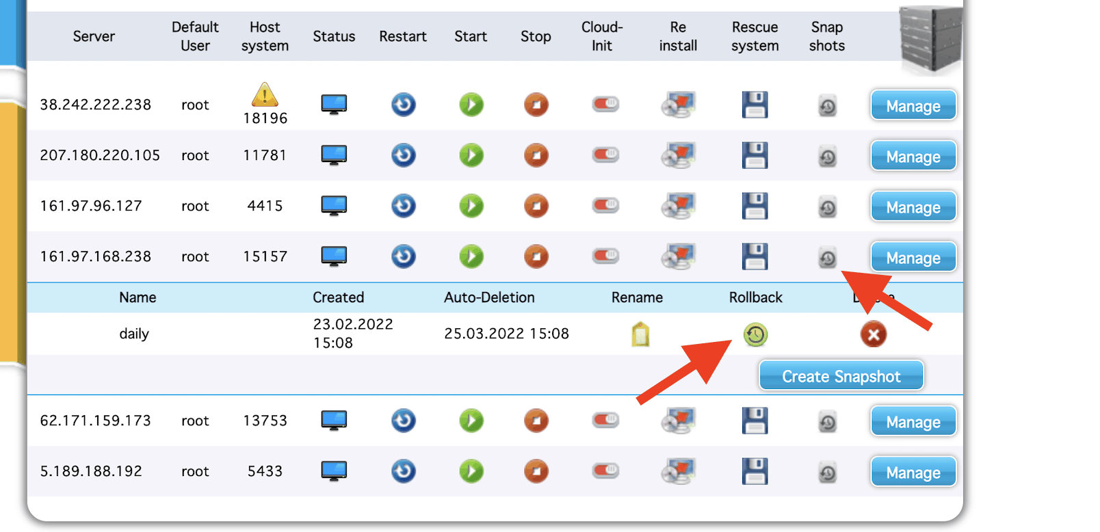
Task: Click the Create Snapshot button
Action: [x=841, y=376]
